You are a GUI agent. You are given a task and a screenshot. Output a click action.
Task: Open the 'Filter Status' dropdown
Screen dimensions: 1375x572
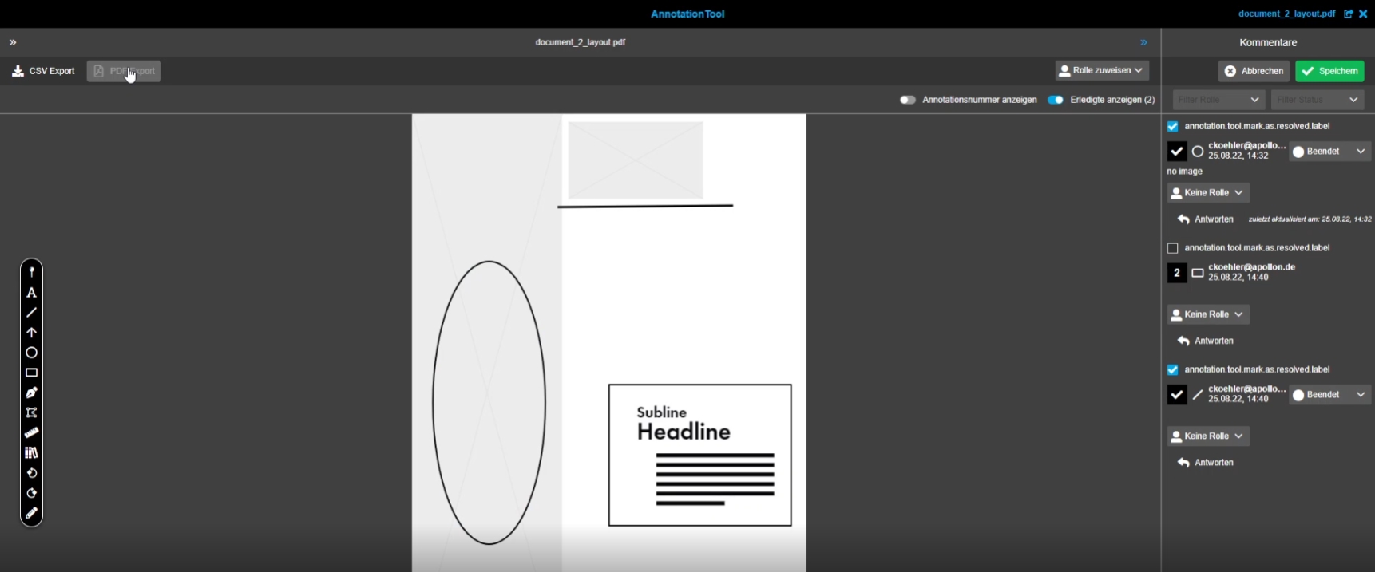[1317, 100]
